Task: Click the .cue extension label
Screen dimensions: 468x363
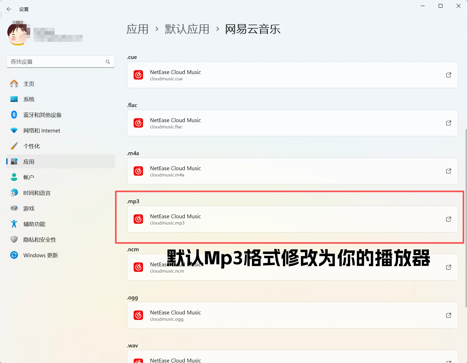Action: (132, 57)
